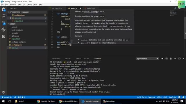Change line endings via CRLF

(165, 97)
